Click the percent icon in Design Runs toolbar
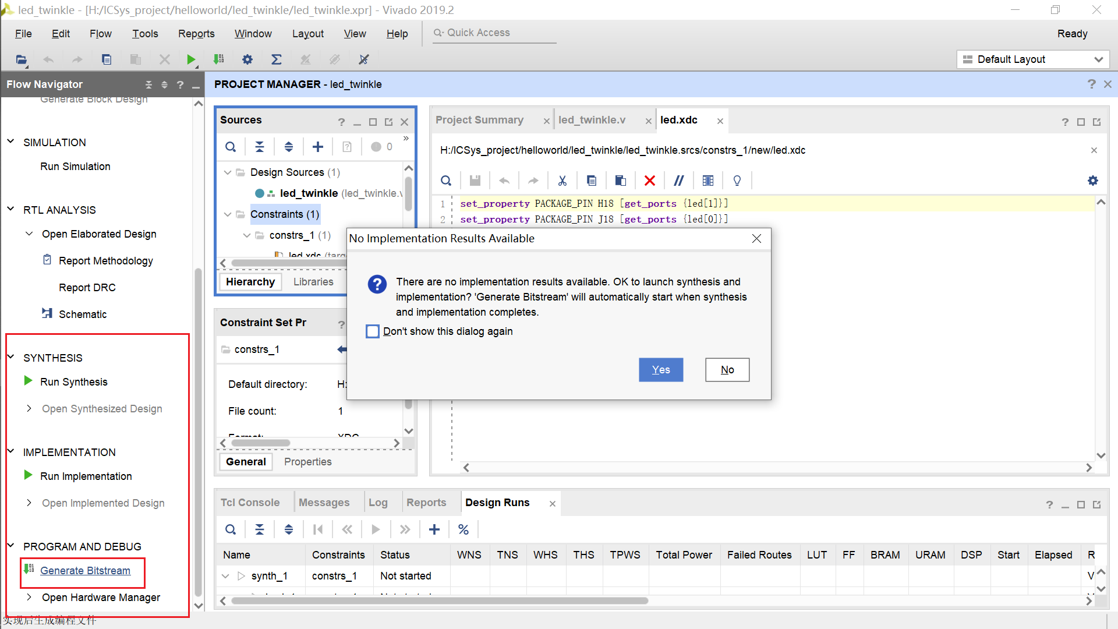 [464, 529]
